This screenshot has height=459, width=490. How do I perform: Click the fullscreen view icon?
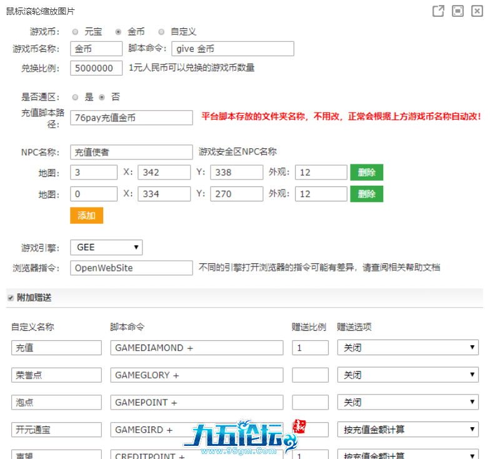click(458, 11)
